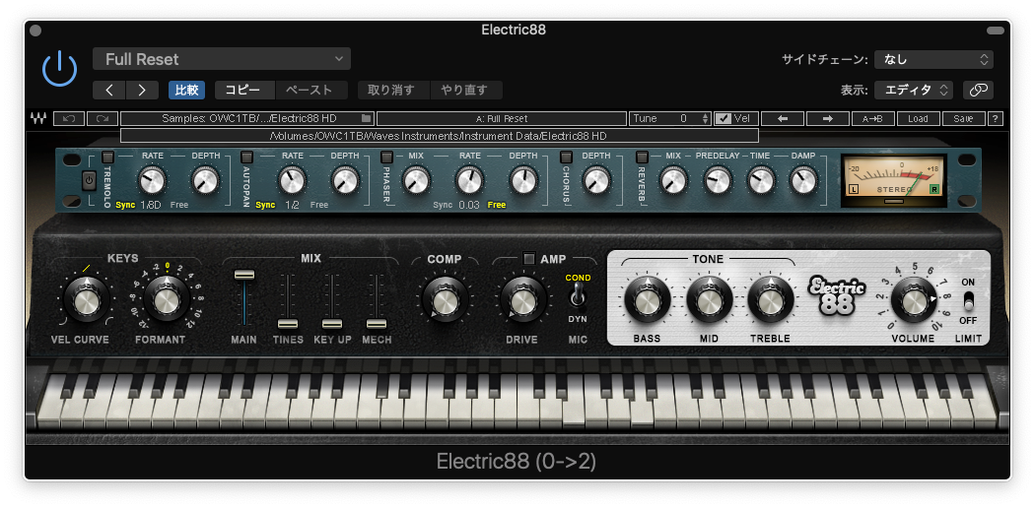Click the Reverb PREDELAY knob
Screen dimensions: 1035x508
click(x=718, y=180)
